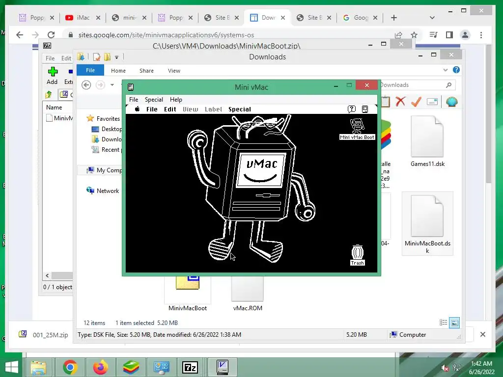The image size is (503, 377).
Task: Select the Trash icon in Mini vMac
Action: click(x=358, y=255)
